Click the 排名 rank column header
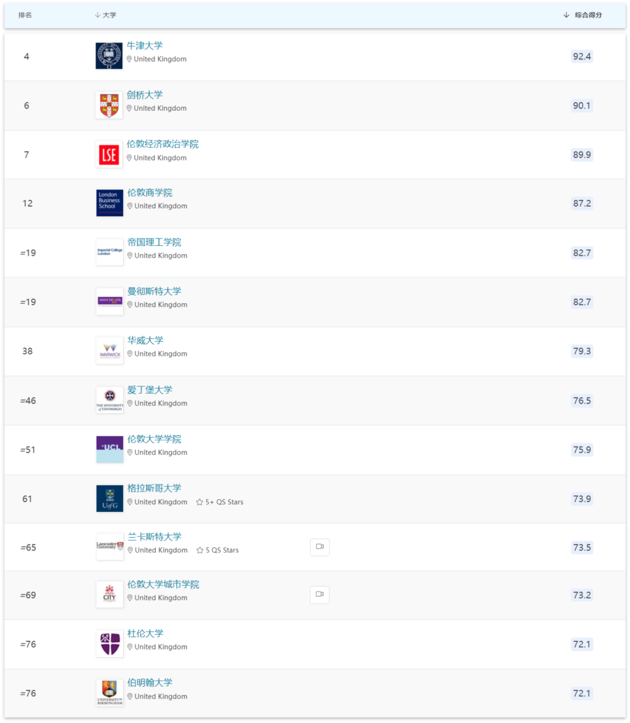The width and height of the screenshot is (630, 723). tap(25, 15)
